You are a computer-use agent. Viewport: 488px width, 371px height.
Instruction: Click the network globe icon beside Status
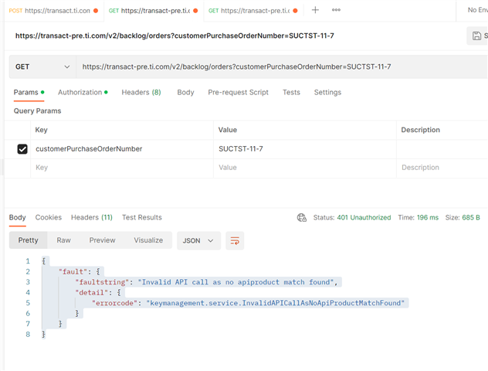tap(302, 218)
